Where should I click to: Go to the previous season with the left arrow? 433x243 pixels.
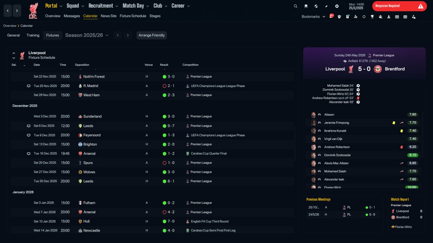118,35
